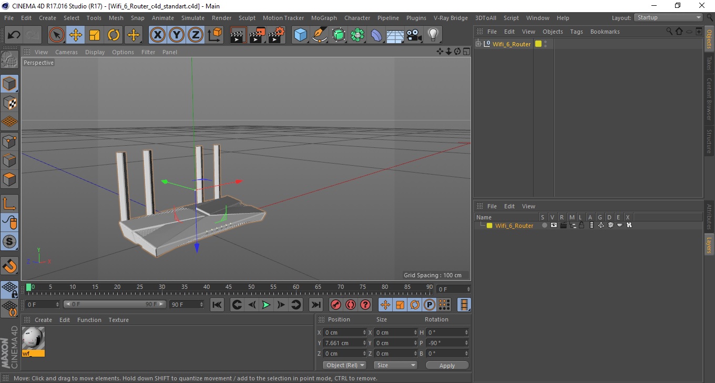
Task: Click Record Active Objects button
Action: 335,305
